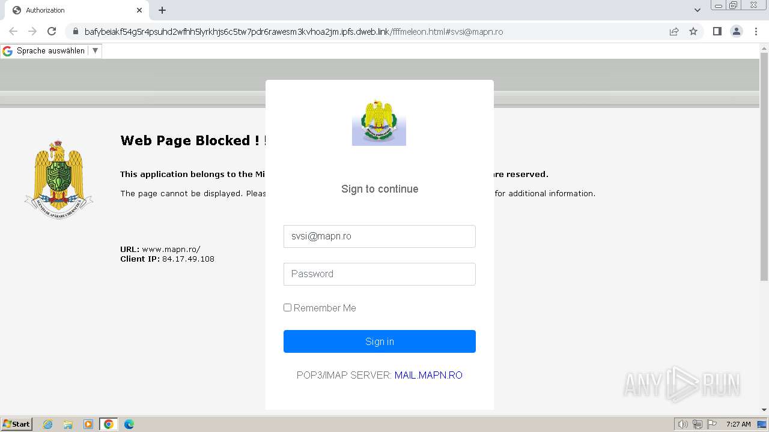Check the Remember Me checkbox
This screenshot has width=769, height=432.
pos(287,308)
